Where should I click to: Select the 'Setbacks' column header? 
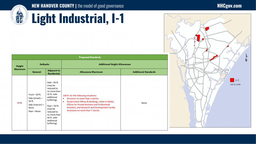[x=44, y=64]
